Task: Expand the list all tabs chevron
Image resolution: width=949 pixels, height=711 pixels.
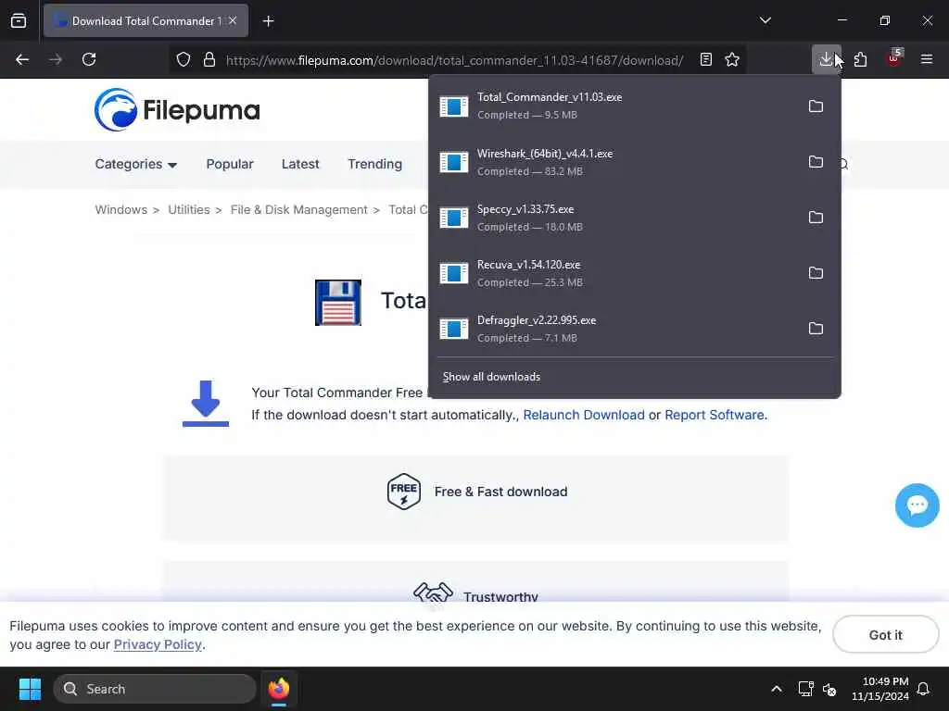Action: (765, 20)
